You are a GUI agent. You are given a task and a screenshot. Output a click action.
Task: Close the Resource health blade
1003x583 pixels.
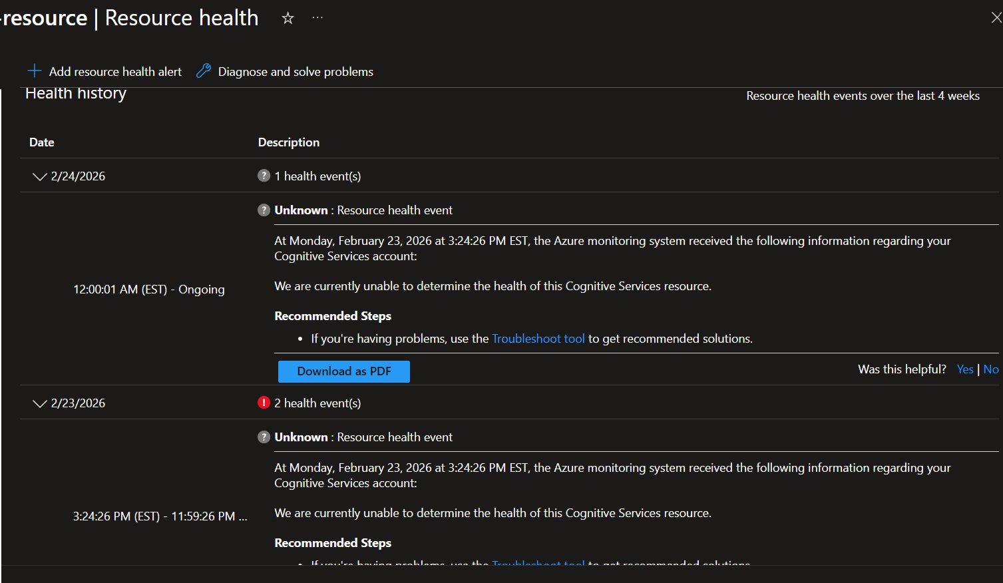996,18
